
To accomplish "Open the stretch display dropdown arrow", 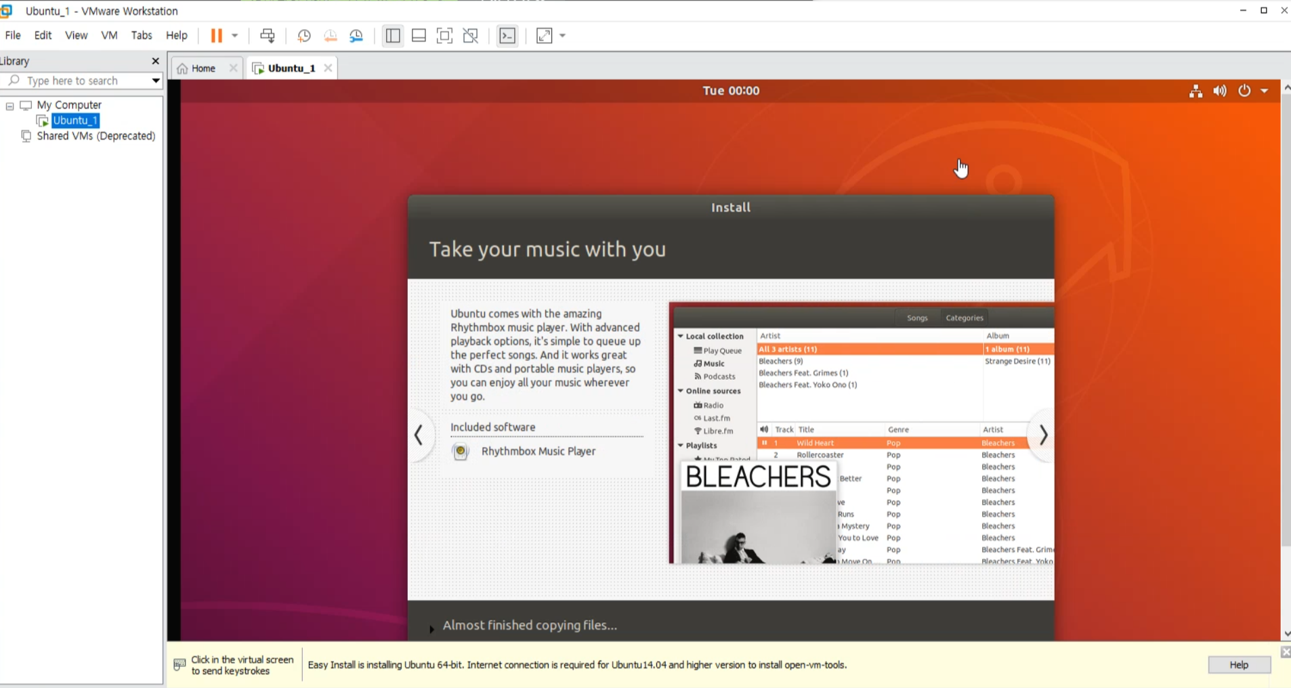I will point(563,36).
